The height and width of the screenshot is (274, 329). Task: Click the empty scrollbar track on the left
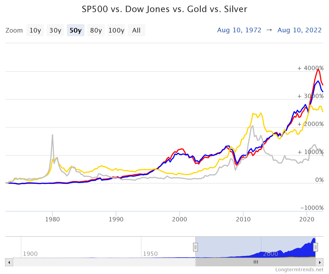tap(104, 262)
